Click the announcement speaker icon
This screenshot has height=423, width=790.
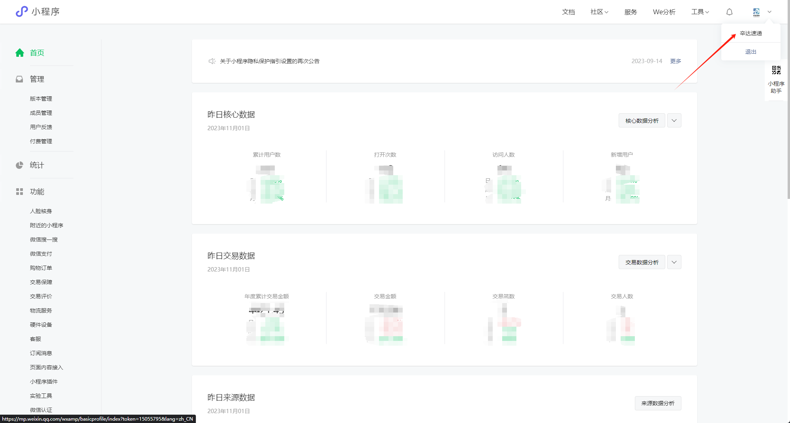[212, 61]
